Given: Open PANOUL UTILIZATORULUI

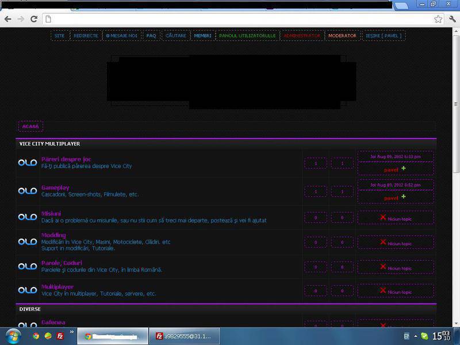Looking at the screenshot, I should pyautogui.click(x=247, y=36).
